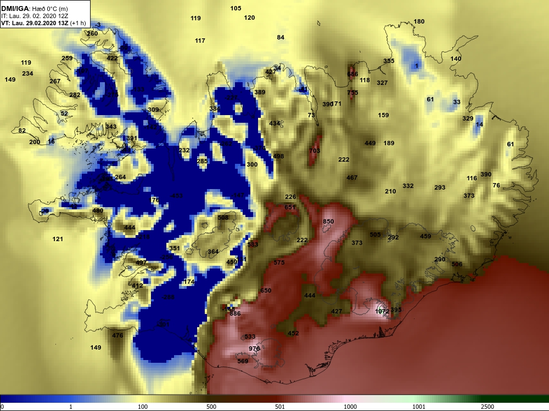This screenshot has height=411, width=549.
Task: Click the 395 label next to 1072
Action: click(396, 310)
